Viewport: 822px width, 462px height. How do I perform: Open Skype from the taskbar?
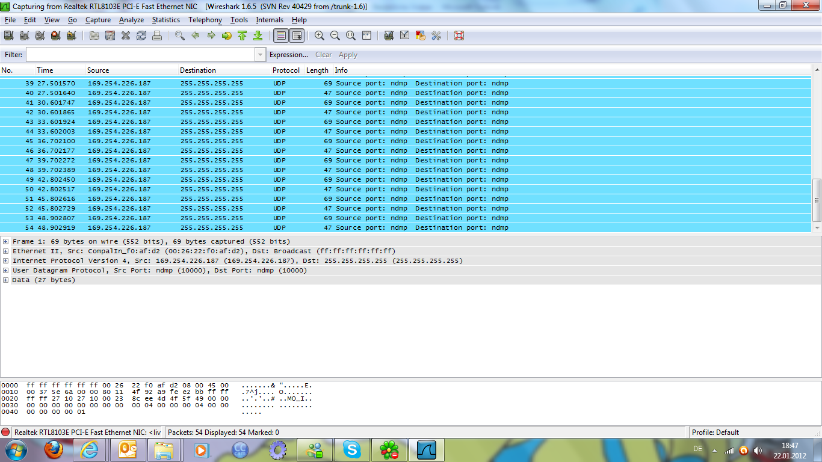point(351,449)
